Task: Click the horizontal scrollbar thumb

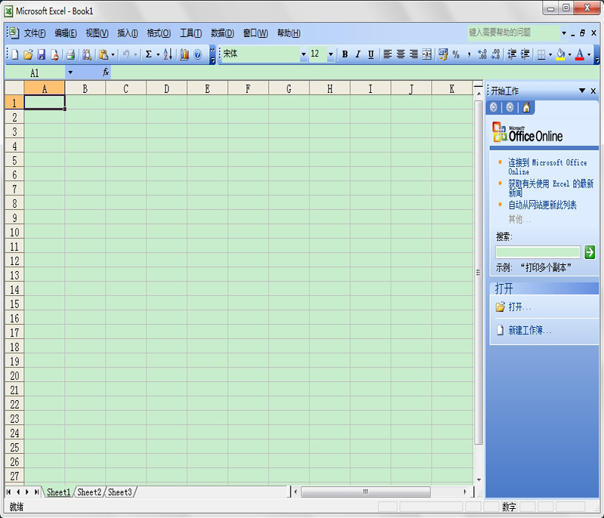Action: (365, 492)
